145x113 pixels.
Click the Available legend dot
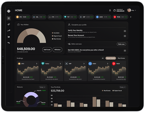[x=53, y=33]
